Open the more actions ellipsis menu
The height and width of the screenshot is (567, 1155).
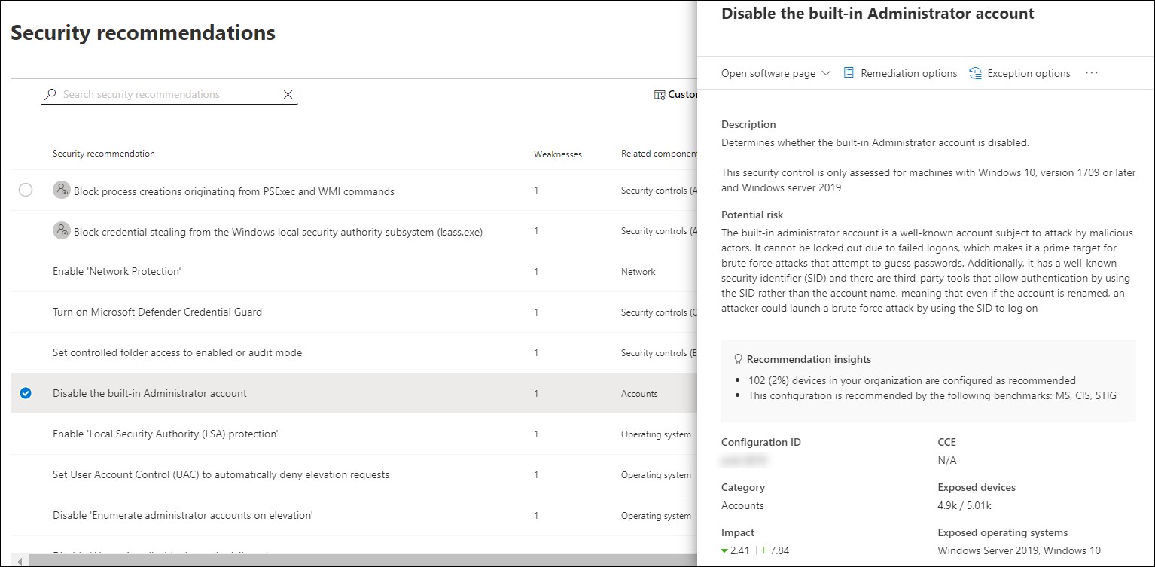(x=1092, y=73)
